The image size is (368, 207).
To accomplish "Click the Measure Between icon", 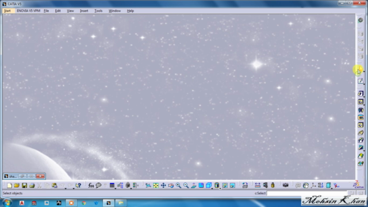I will tap(258, 185).
